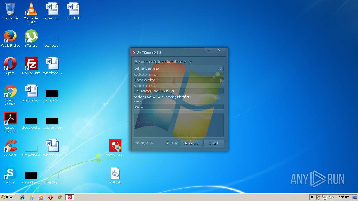The image size is (358, 201).
Task: Click the 3:50 PM clock
Action: point(343,197)
